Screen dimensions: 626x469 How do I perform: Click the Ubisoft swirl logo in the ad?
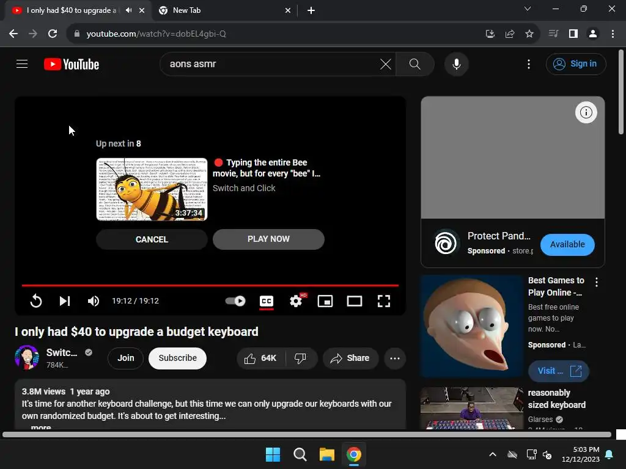446,242
